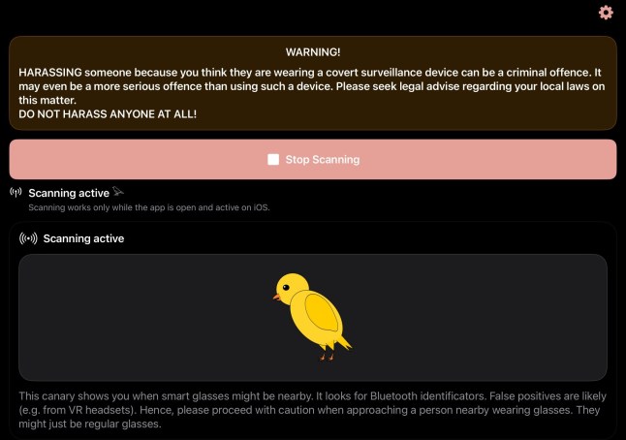626x440 pixels.
Task: Click the canary's orange beak
Action: [x=276, y=296]
